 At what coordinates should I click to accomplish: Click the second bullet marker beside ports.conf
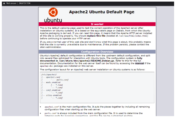pos(41,113)
